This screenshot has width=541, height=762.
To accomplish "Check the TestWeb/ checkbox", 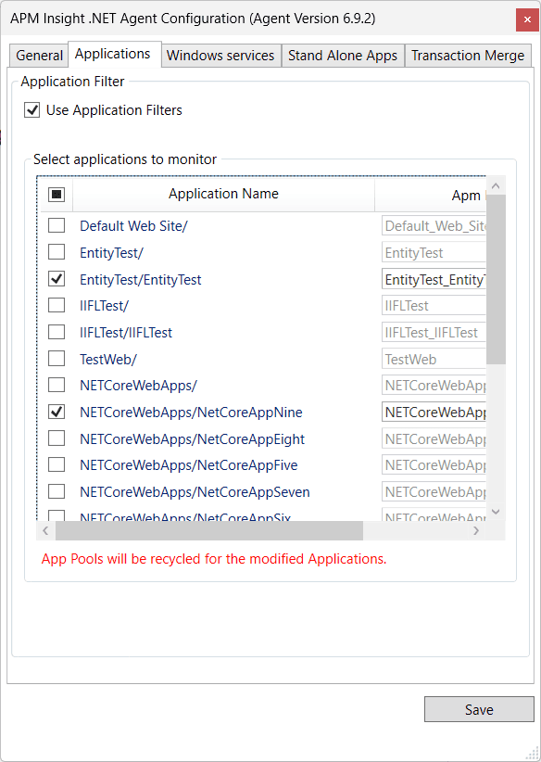I will pyautogui.click(x=57, y=359).
